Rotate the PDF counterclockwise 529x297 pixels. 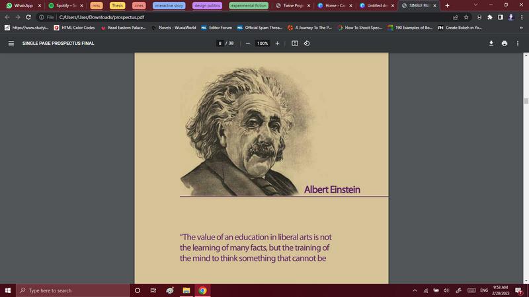click(307, 43)
